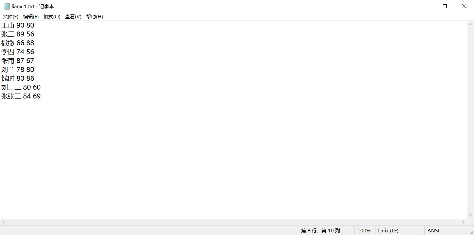Open the 文件(F) menu
This screenshot has width=474, height=235.
(11, 17)
